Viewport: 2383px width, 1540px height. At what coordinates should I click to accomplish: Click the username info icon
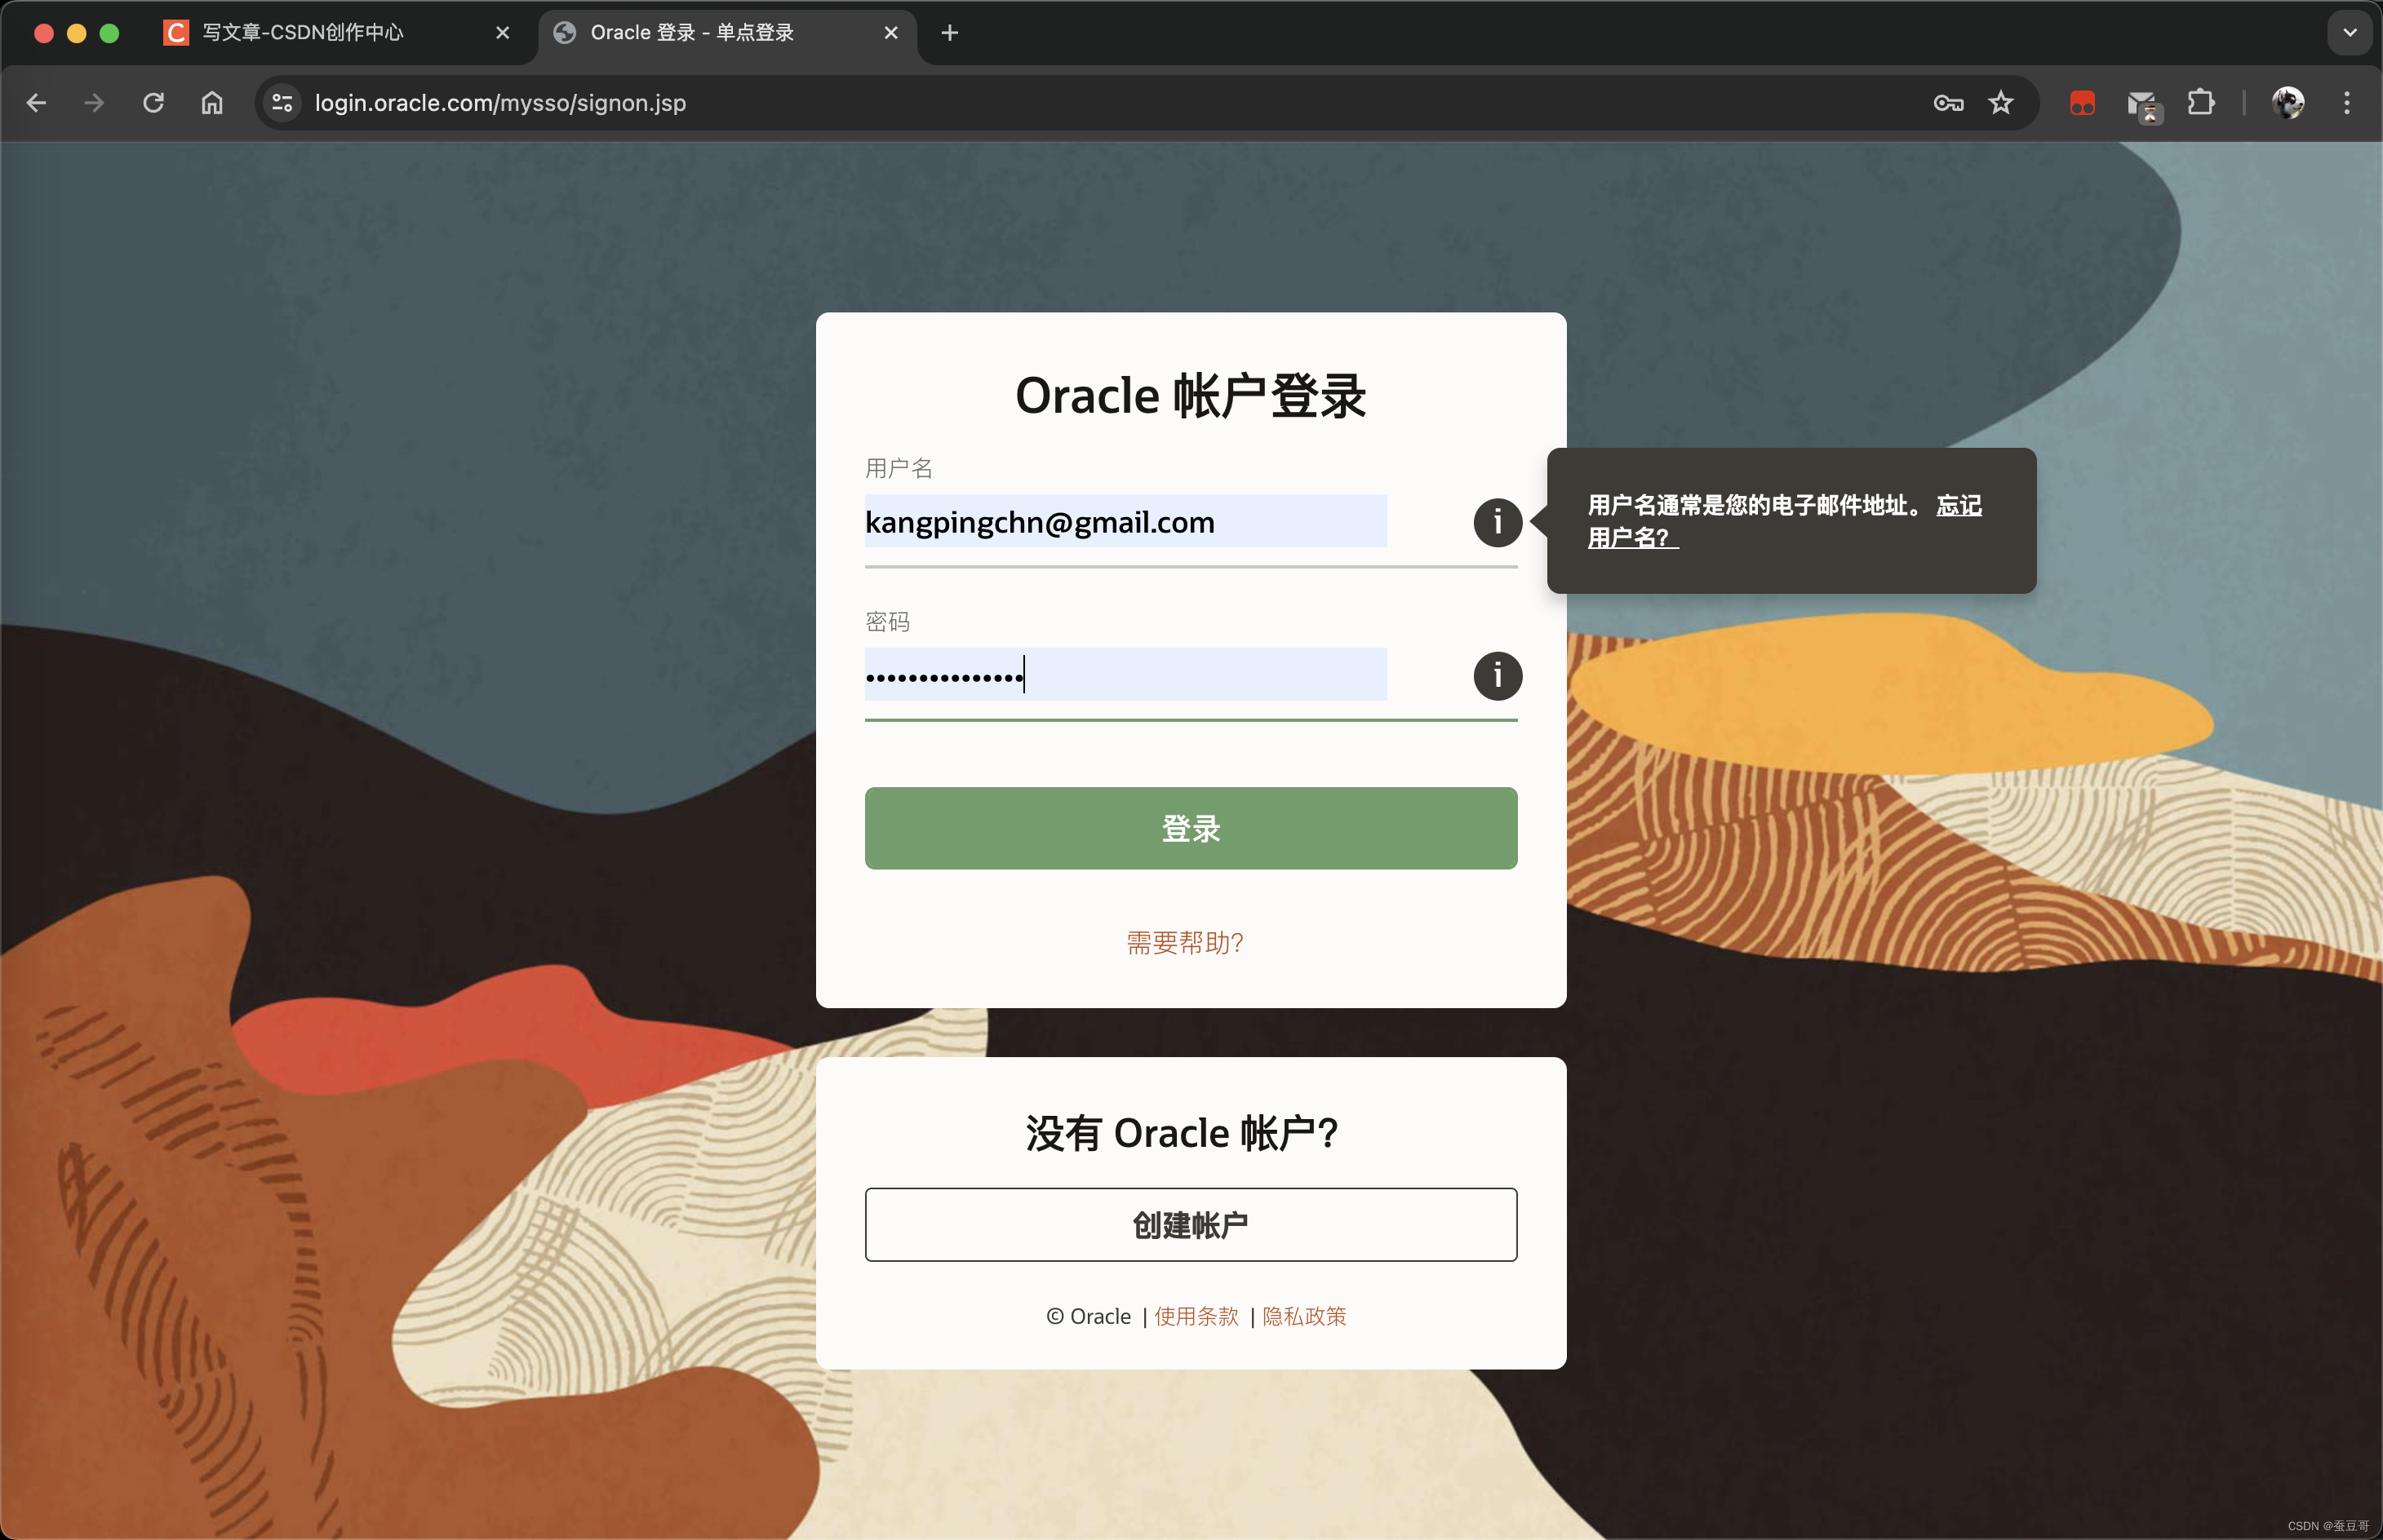1498,522
